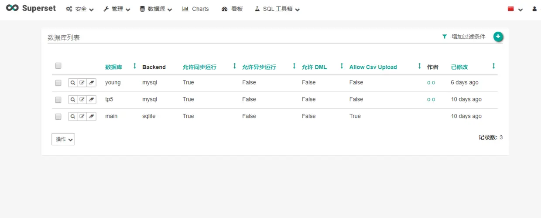Sort by 已修改 column arrows
This screenshot has width=541, height=218.
pos(493,66)
